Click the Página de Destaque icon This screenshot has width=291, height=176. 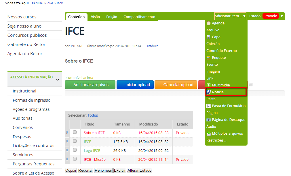(x=209, y=120)
